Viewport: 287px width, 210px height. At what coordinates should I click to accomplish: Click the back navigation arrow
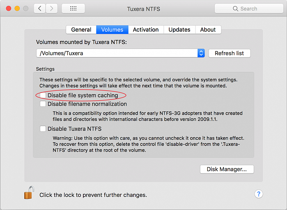pyautogui.click(x=40, y=9)
